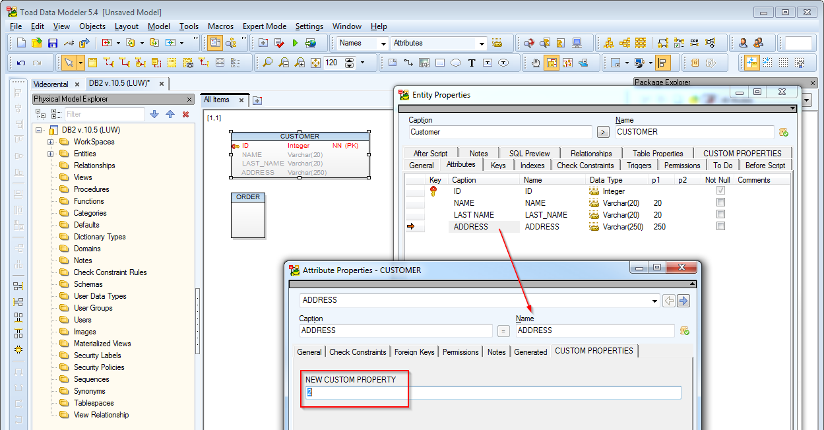Screen dimensions: 824x430
Task: Select the ORDER entity on the diagram
Action: [x=248, y=215]
